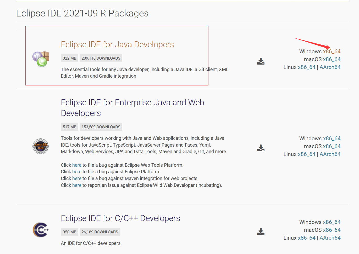Click the download icon for Enterprise Java package
The image size is (359, 254).
click(261, 148)
